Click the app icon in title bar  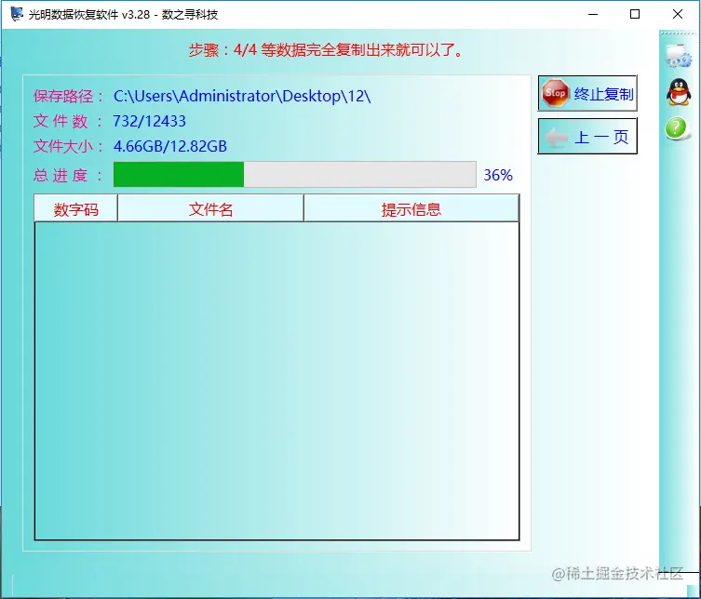17,14
